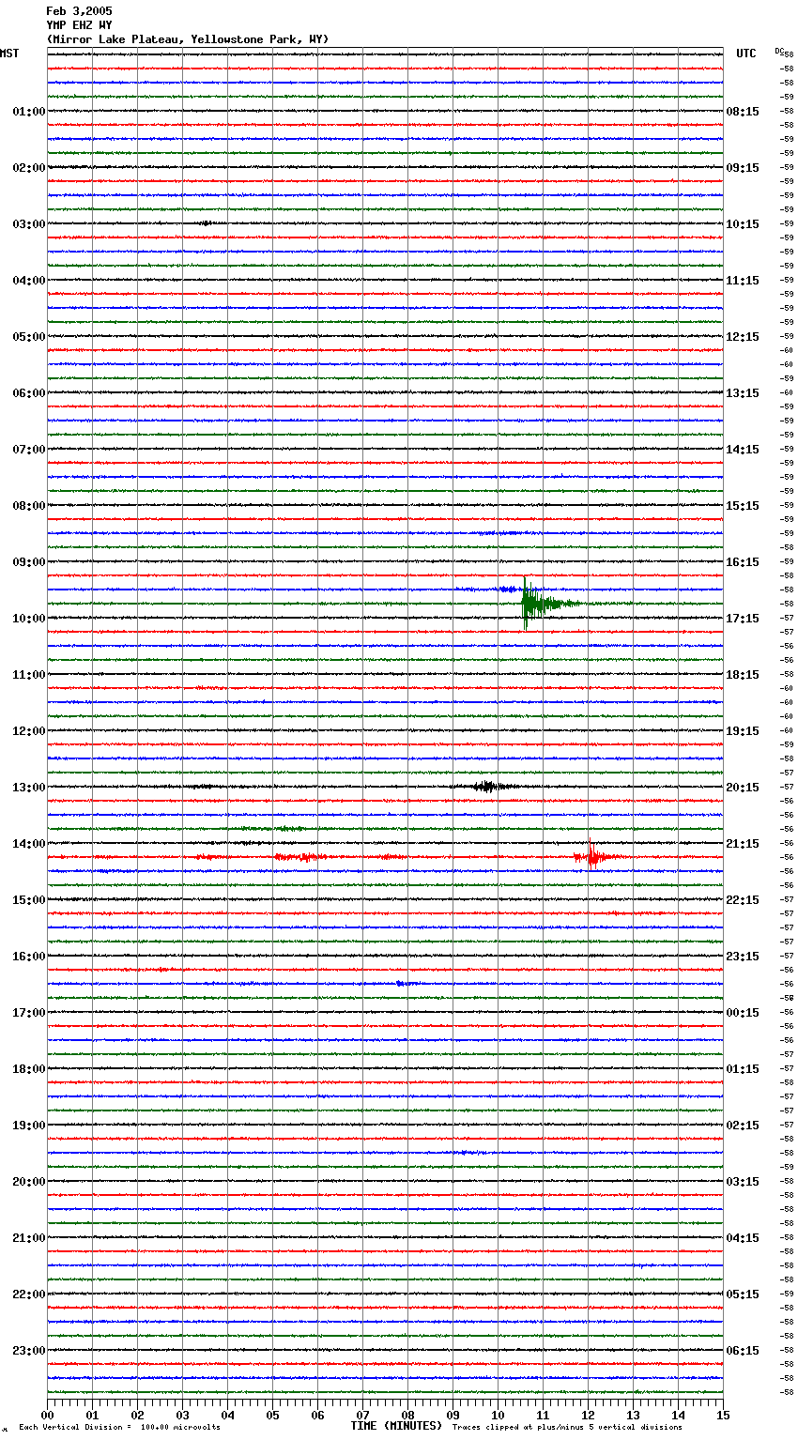Click the UTC time label '23:15'

[x=743, y=957]
